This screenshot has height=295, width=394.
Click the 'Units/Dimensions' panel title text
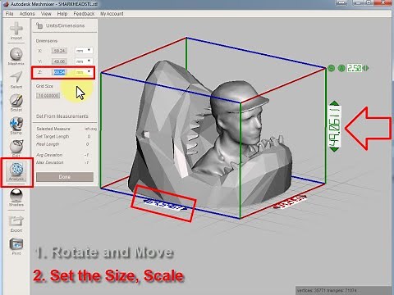pos(65,25)
